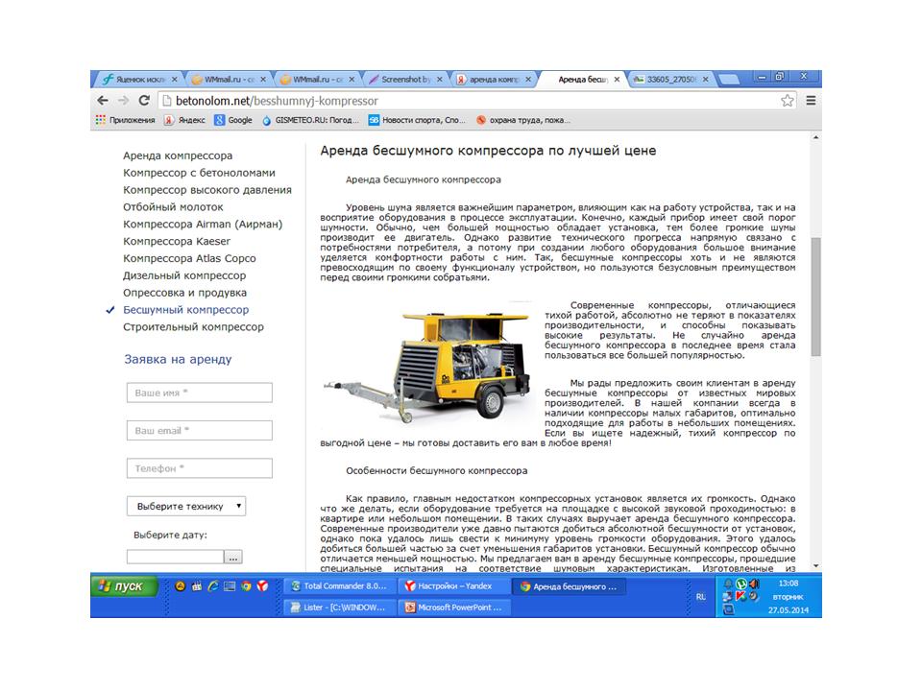This screenshot has width=922, height=691.
Task: Open the Яндекс bookmark
Action: (184, 120)
